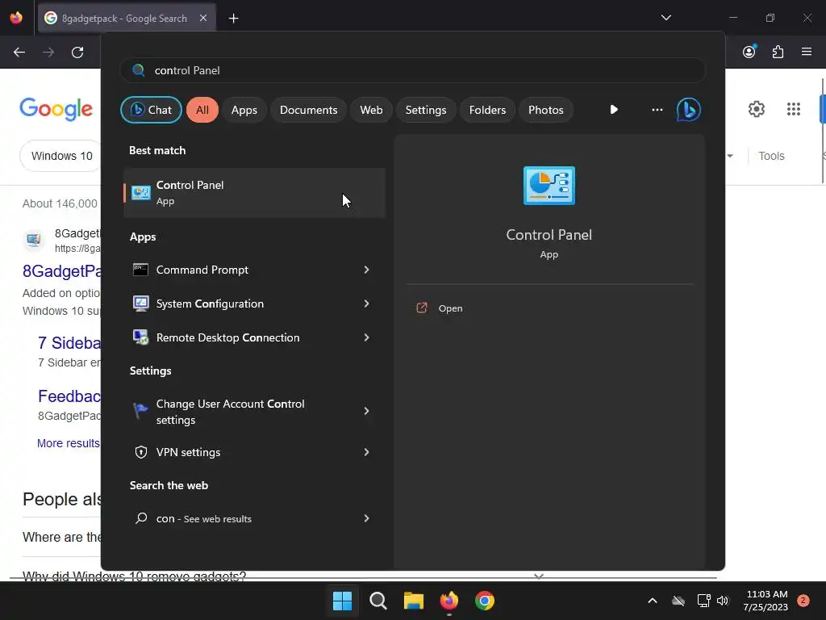The image size is (826, 620).
Task: Select the Web filter tab
Action: 371,110
